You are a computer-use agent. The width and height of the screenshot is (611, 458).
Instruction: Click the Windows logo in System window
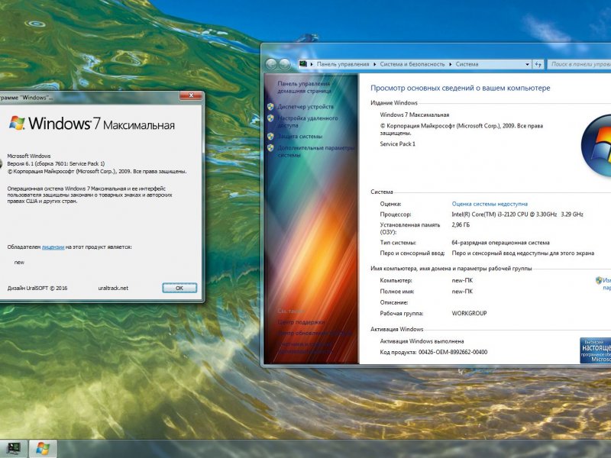pos(596,146)
